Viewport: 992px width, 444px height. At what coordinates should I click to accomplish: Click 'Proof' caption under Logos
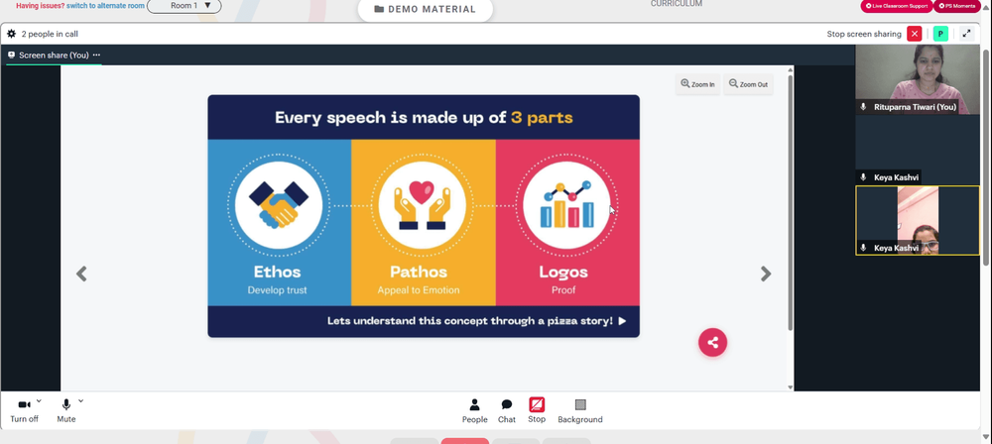tap(563, 290)
